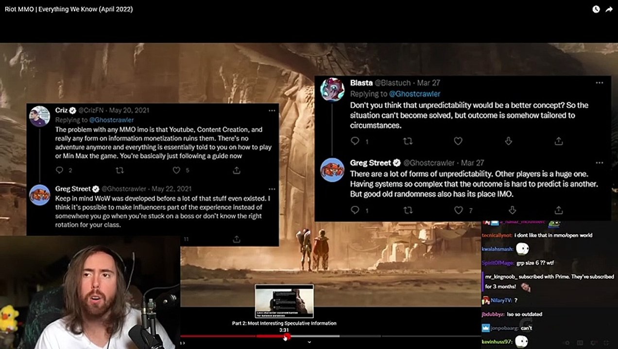
Task: Click the crown badge next to jonpobaarg
Action: pyautogui.click(x=485, y=328)
